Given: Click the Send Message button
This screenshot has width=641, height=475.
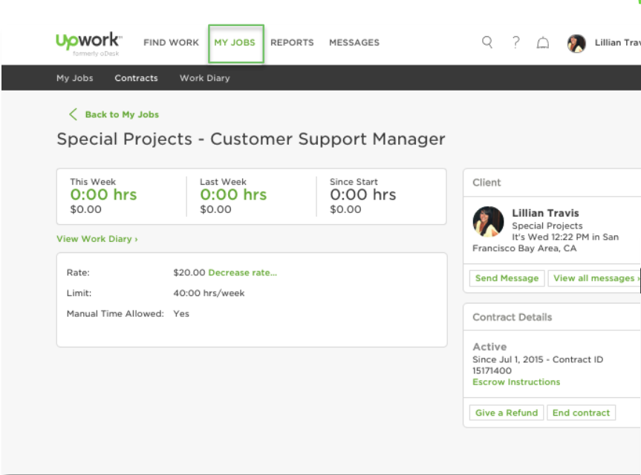Looking at the screenshot, I should point(507,278).
